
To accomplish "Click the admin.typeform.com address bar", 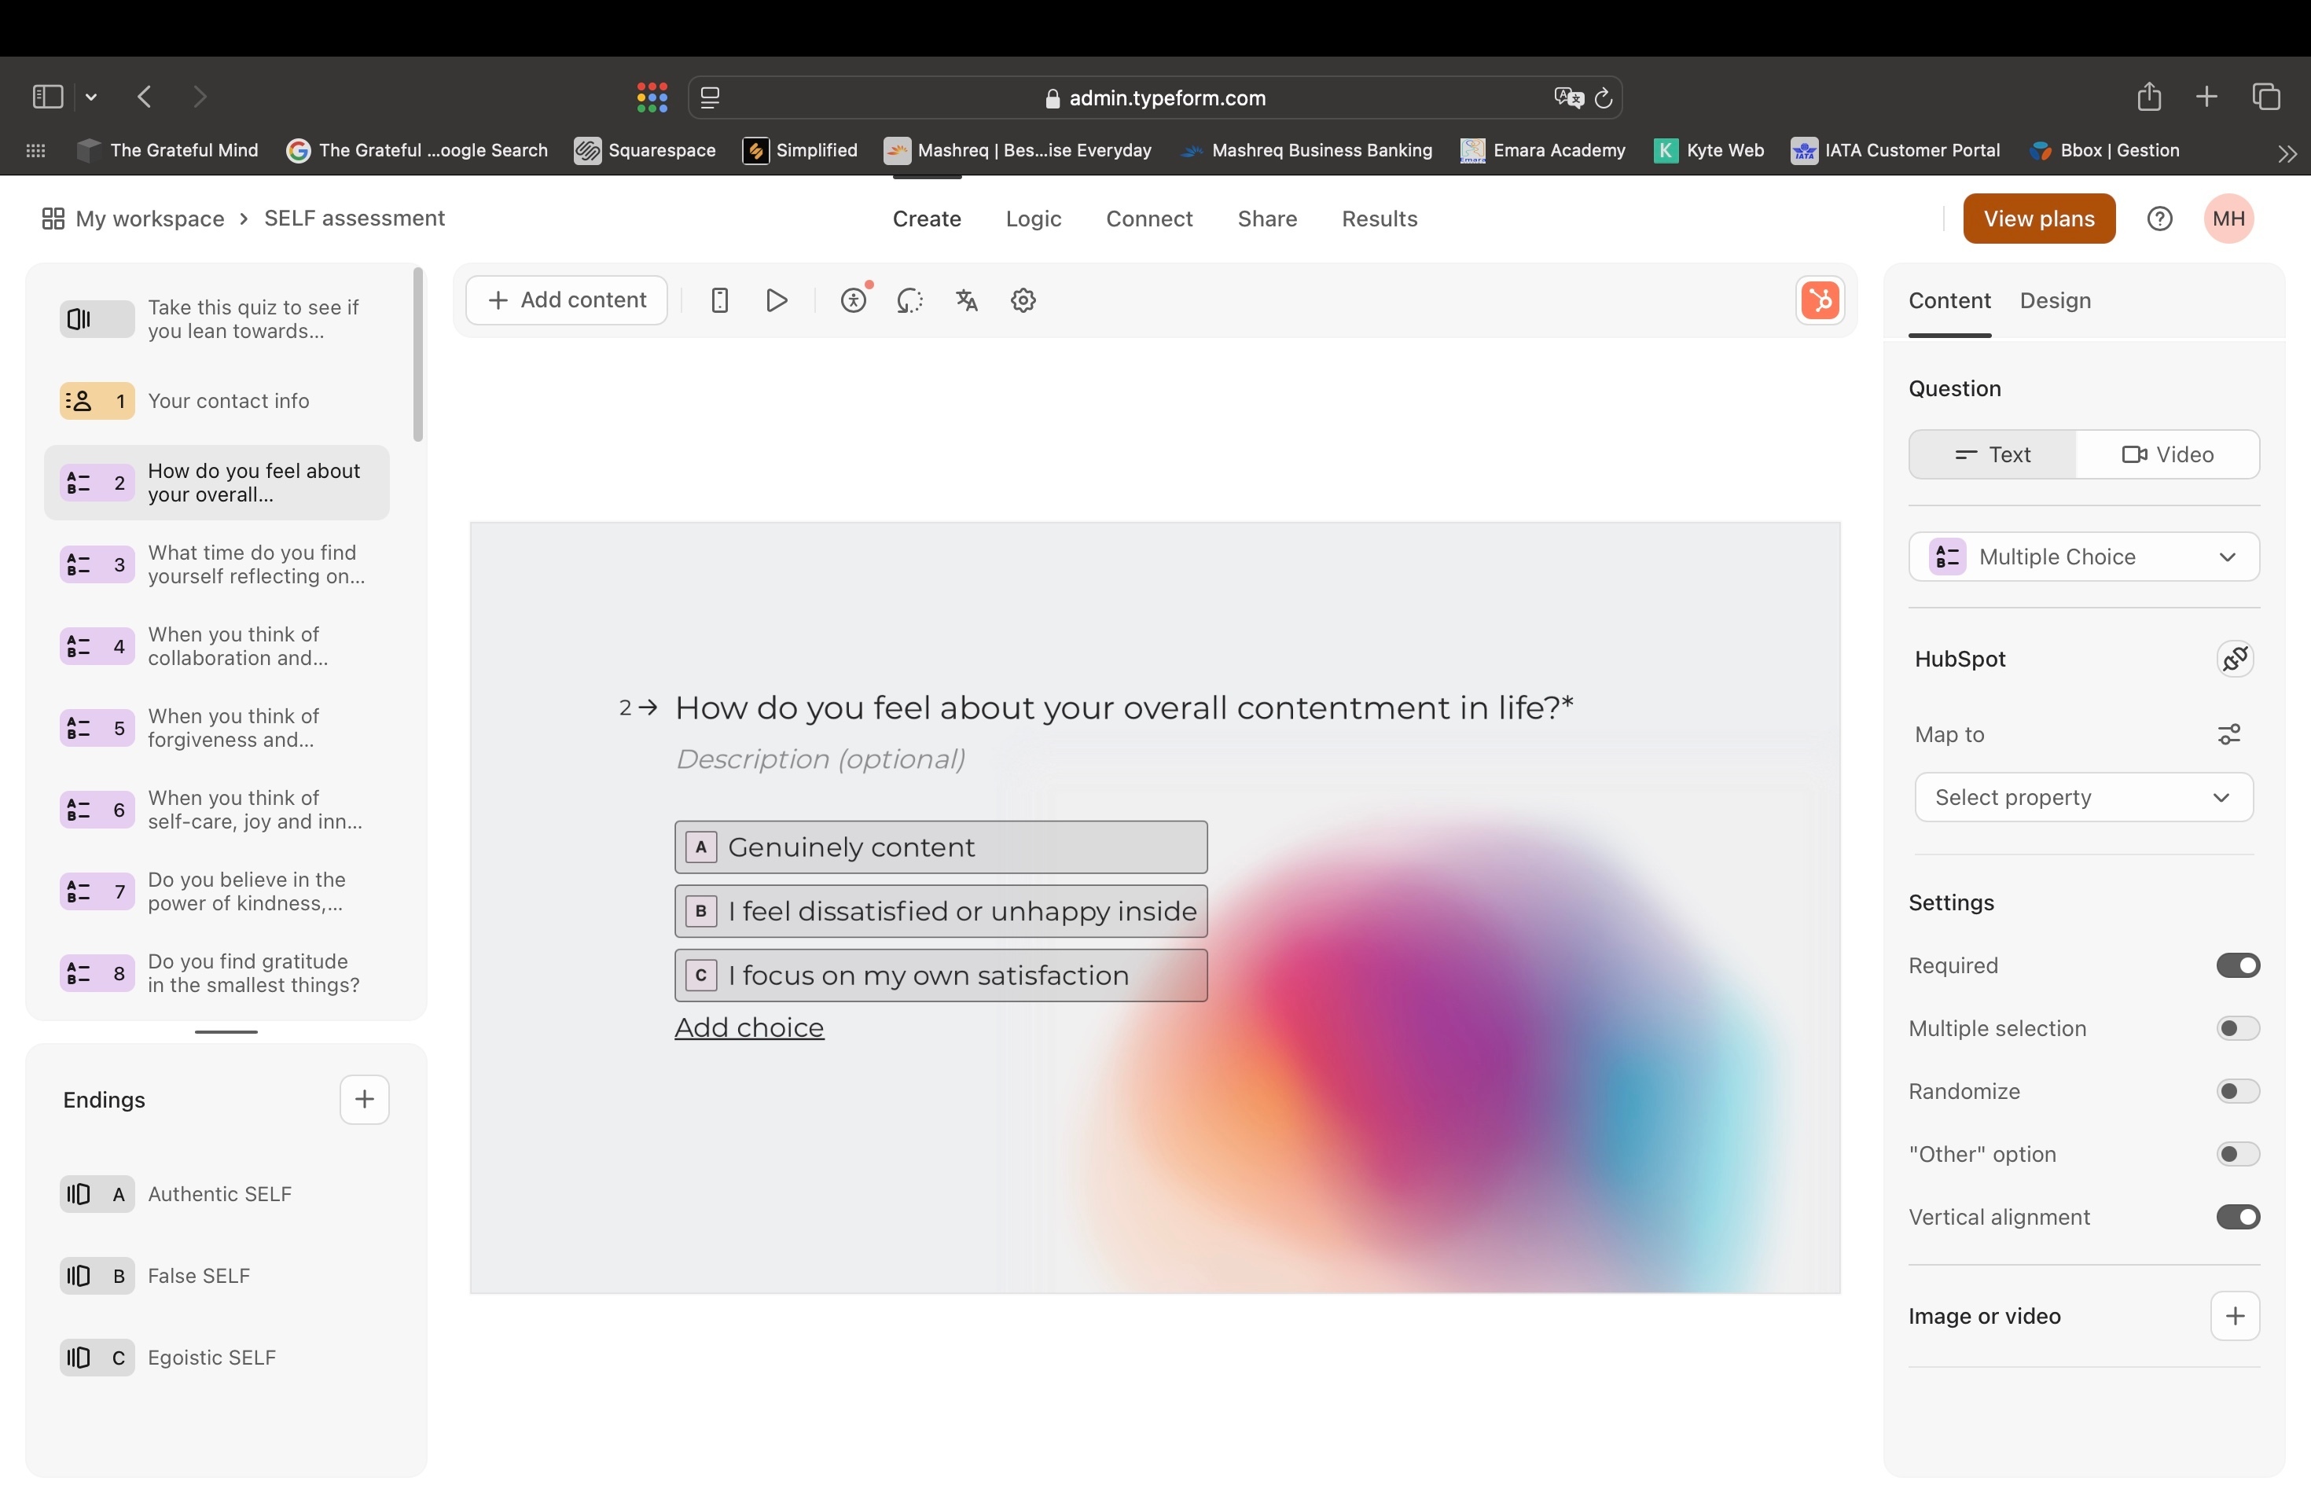I will (1155, 98).
